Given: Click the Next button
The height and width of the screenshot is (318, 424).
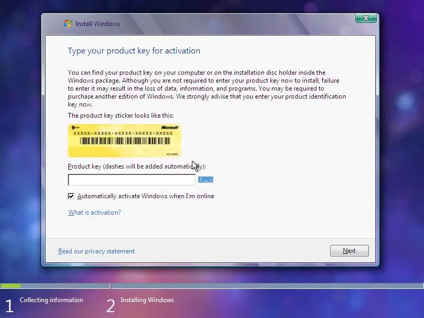Looking at the screenshot, I should (x=349, y=251).
